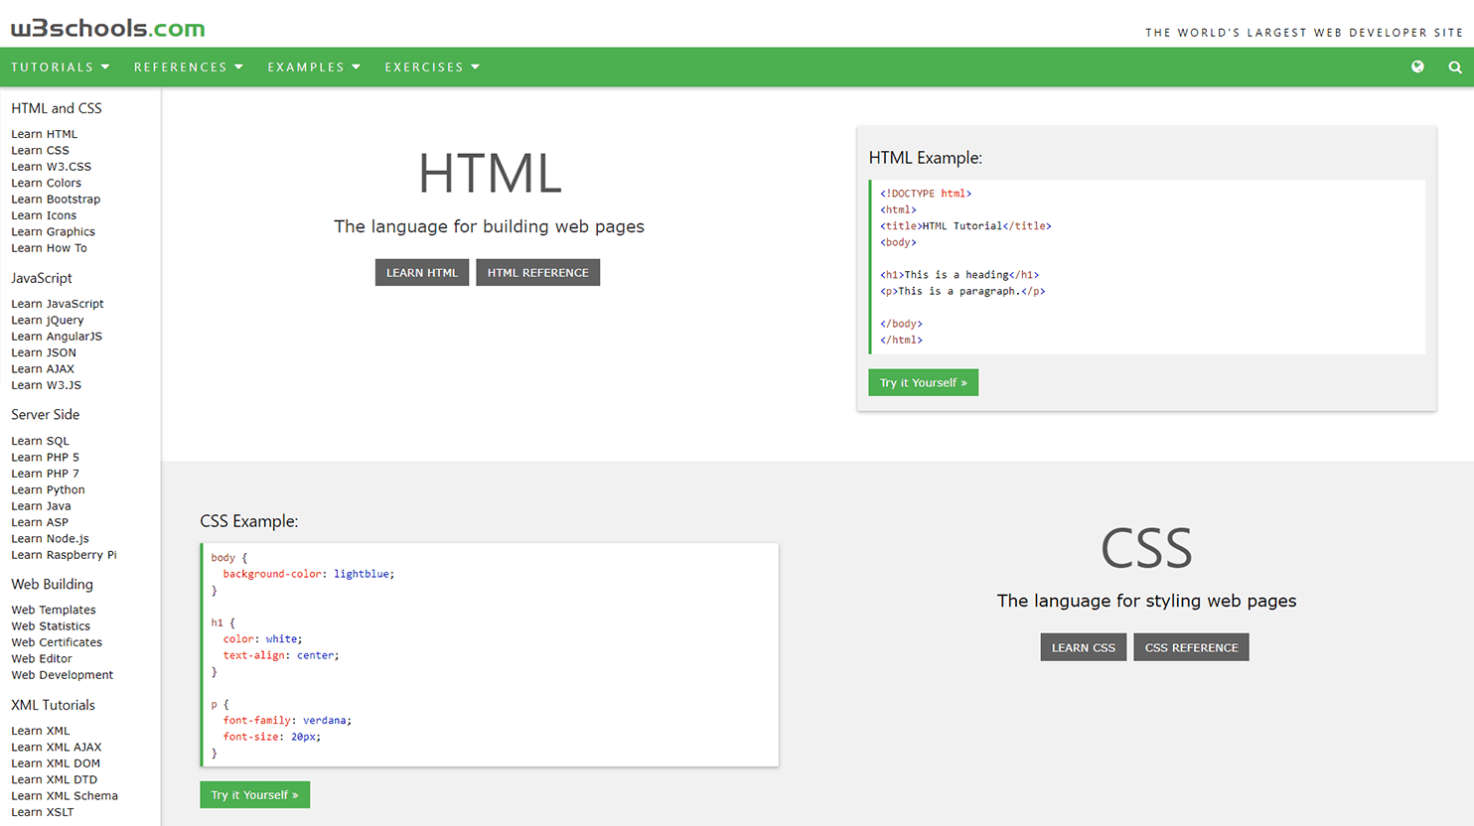Go to Learn jQuery
This screenshot has height=826, width=1474.
point(48,320)
